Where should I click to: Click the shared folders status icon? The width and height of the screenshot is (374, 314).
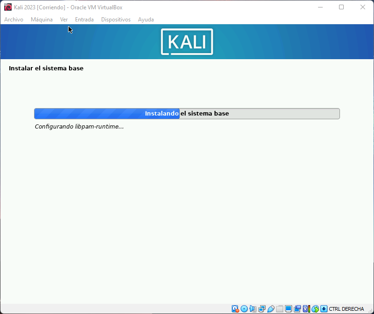pyautogui.click(x=279, y=309)
